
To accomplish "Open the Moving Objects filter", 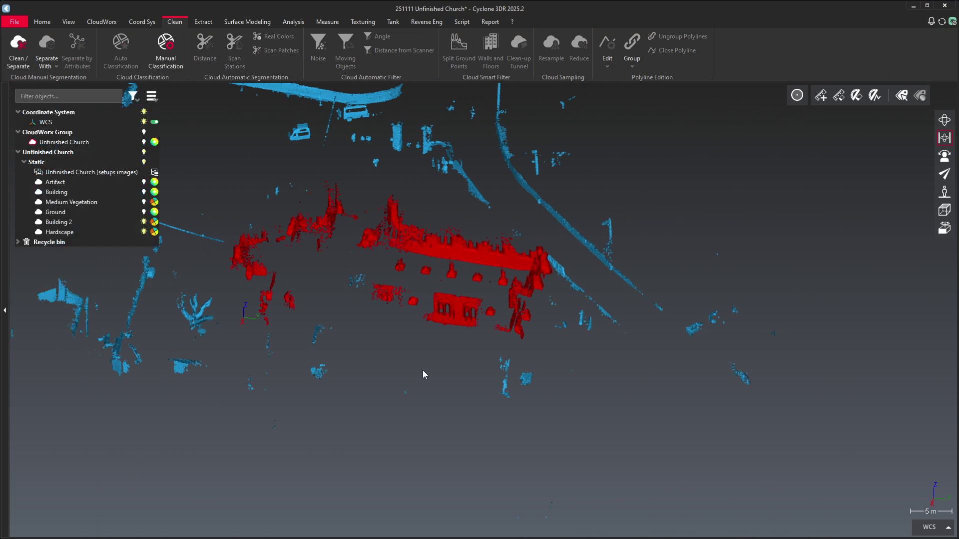I will pyautogui.click(x=345, y=50).
